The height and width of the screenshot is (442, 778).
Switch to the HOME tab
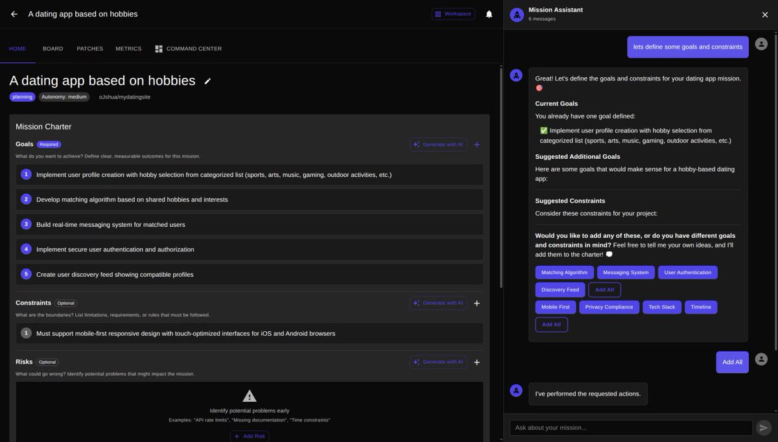[18, 49]
